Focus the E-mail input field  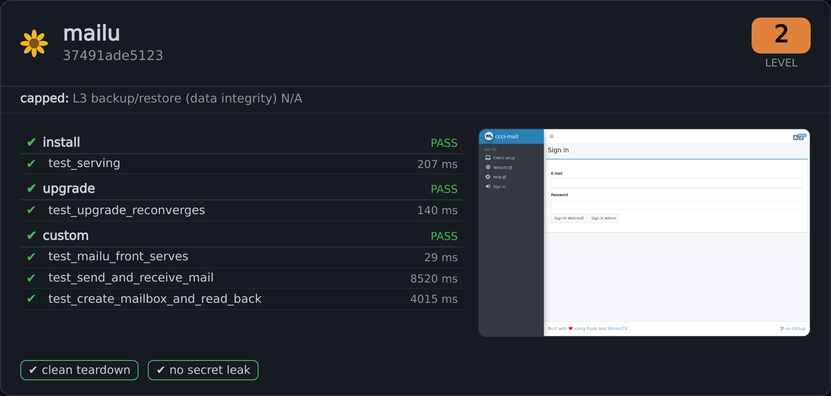click(x=676, y=183)
